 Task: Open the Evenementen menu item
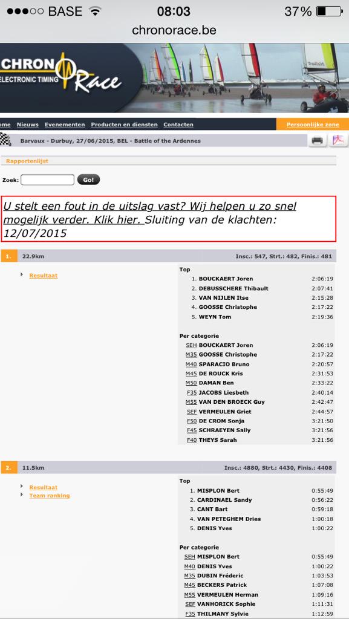65,125
